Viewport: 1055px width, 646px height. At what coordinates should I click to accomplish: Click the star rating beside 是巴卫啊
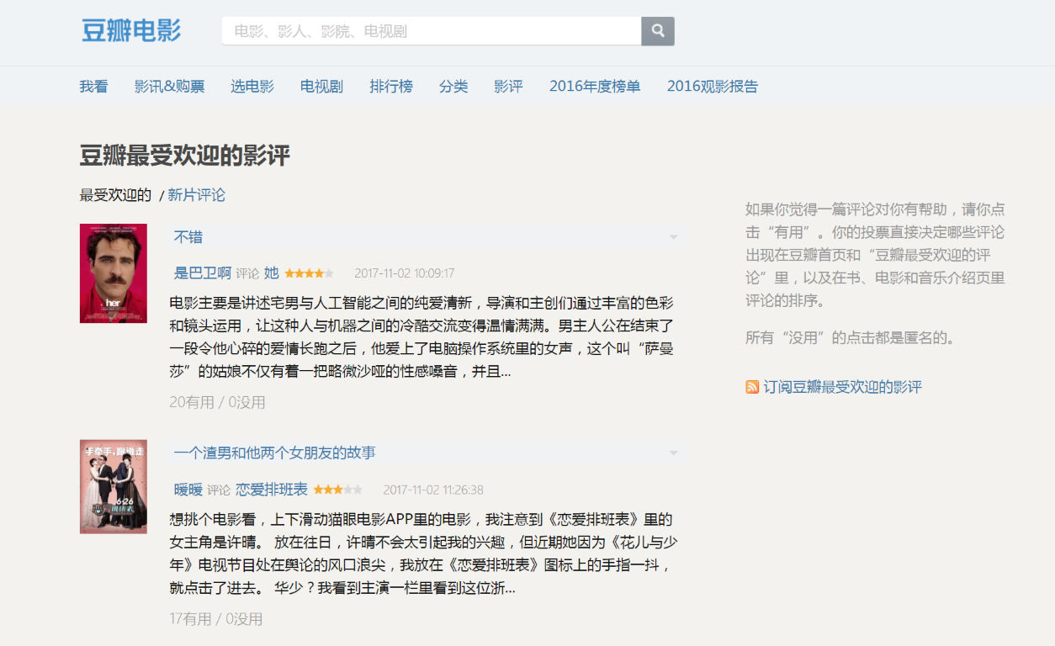tap(308, 273)
